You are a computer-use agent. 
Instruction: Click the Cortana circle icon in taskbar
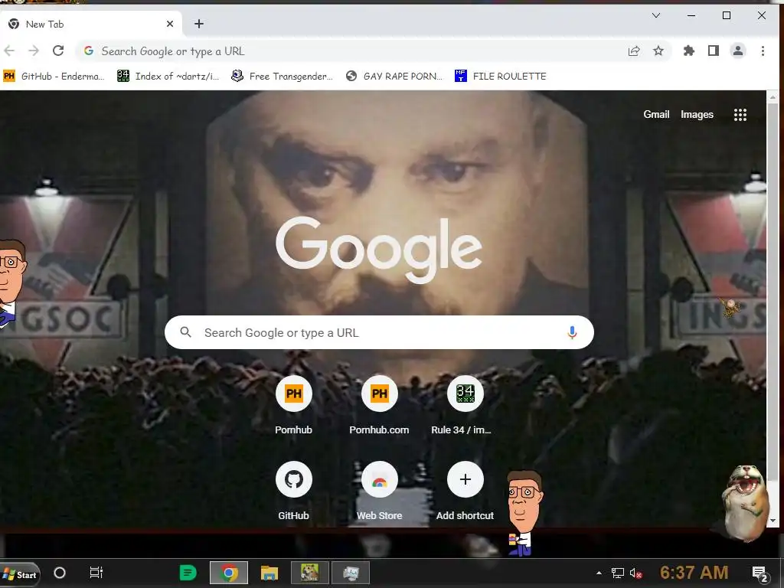(60, 573)
